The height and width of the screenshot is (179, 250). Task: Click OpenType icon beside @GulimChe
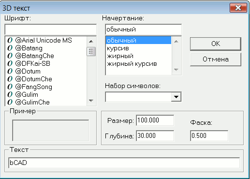pyautogui.click(x=10, y=102)
